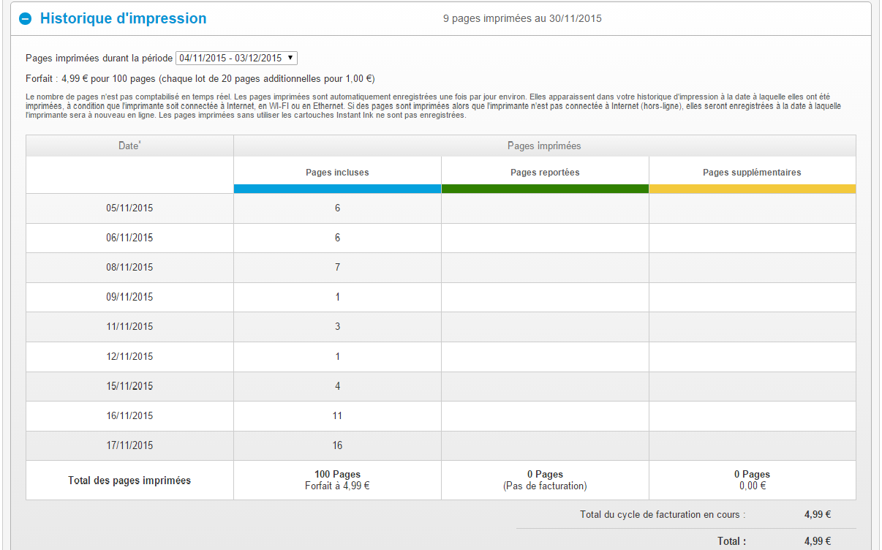Click the 05/11/2015 date row
882x550 pixels.
[129, 208]
